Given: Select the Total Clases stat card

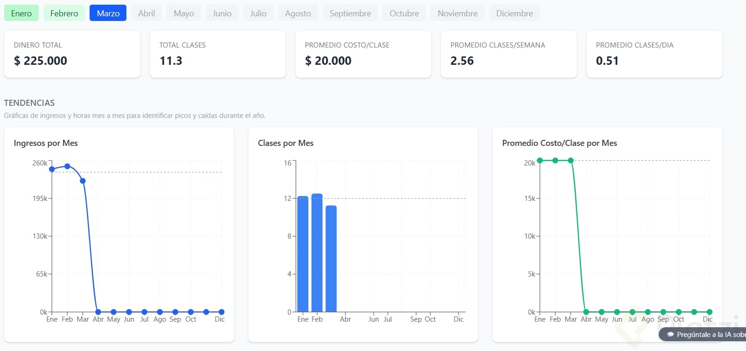Looking at the screenshot, I should pyautogui.click(x=218, y=54).
